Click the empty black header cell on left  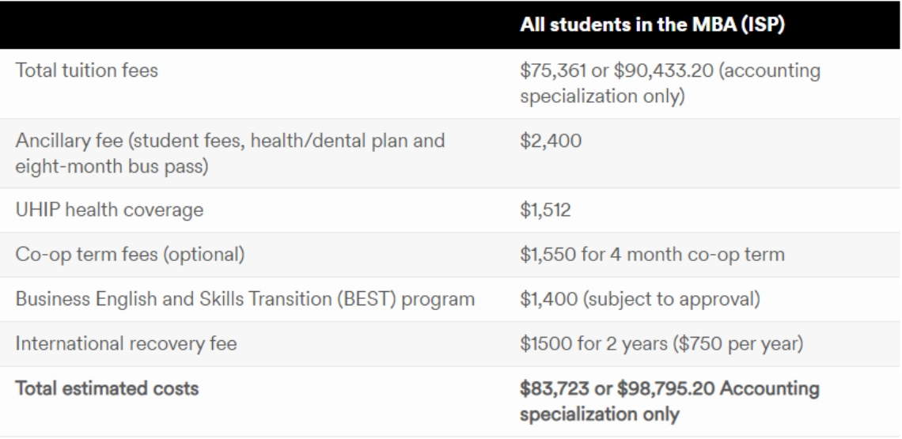click(253, 25)
